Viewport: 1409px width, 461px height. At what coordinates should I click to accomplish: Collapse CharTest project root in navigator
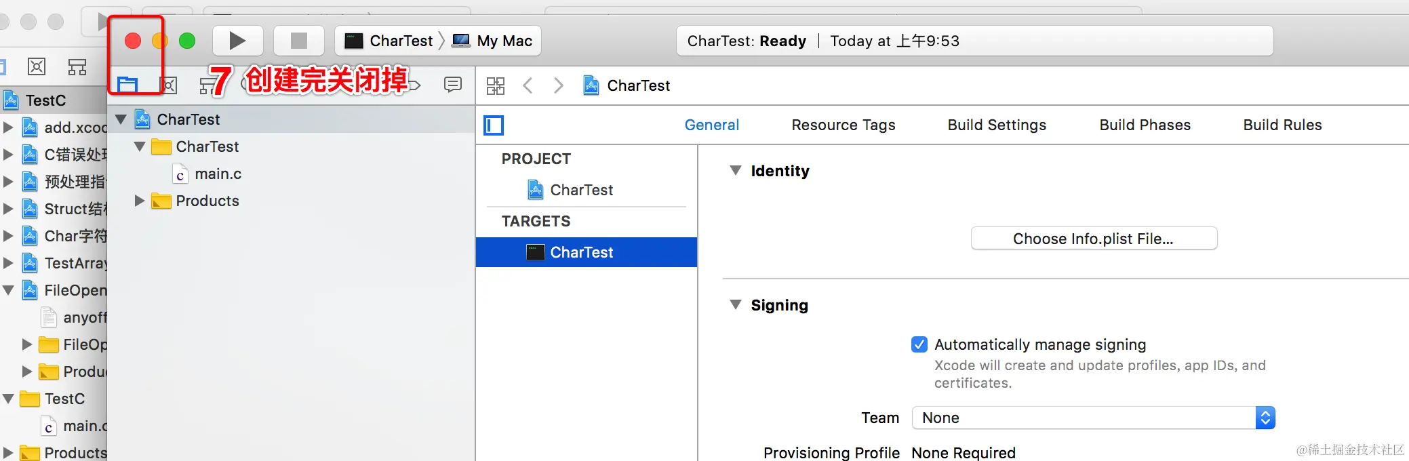(121, 119)
